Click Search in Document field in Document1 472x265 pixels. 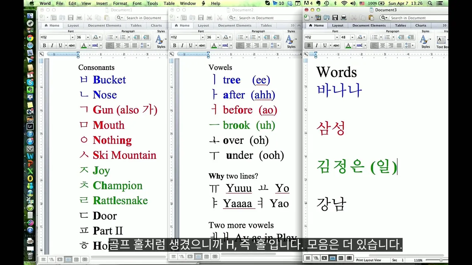click(x=142, y=18)
